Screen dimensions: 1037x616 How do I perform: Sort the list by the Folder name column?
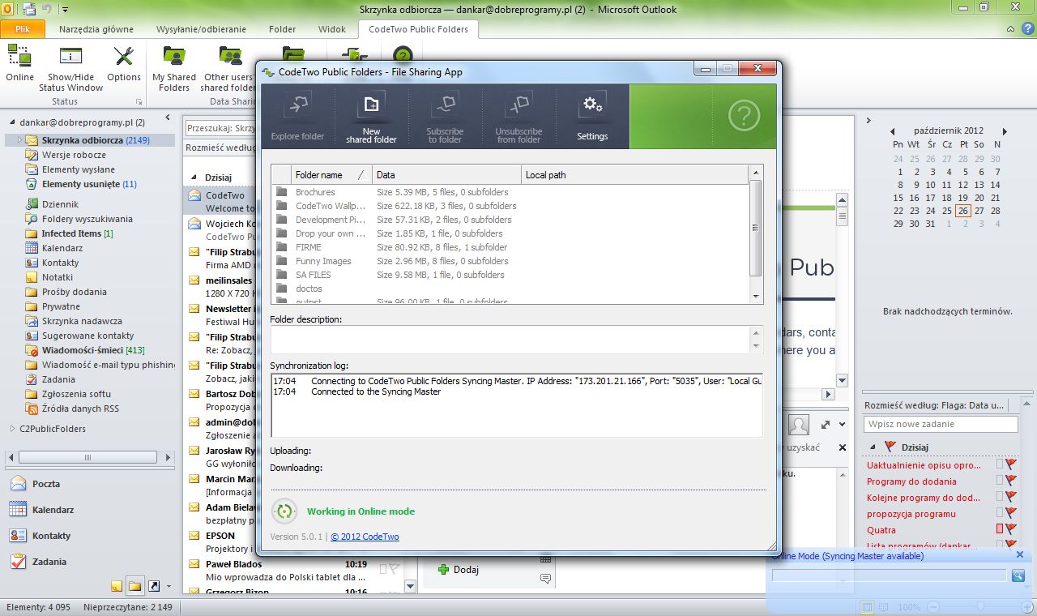(x=332, y=174)
